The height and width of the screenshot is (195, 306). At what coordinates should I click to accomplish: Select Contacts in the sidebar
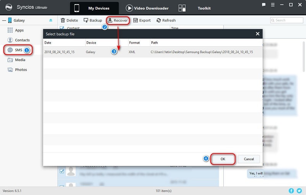[18, 40]
